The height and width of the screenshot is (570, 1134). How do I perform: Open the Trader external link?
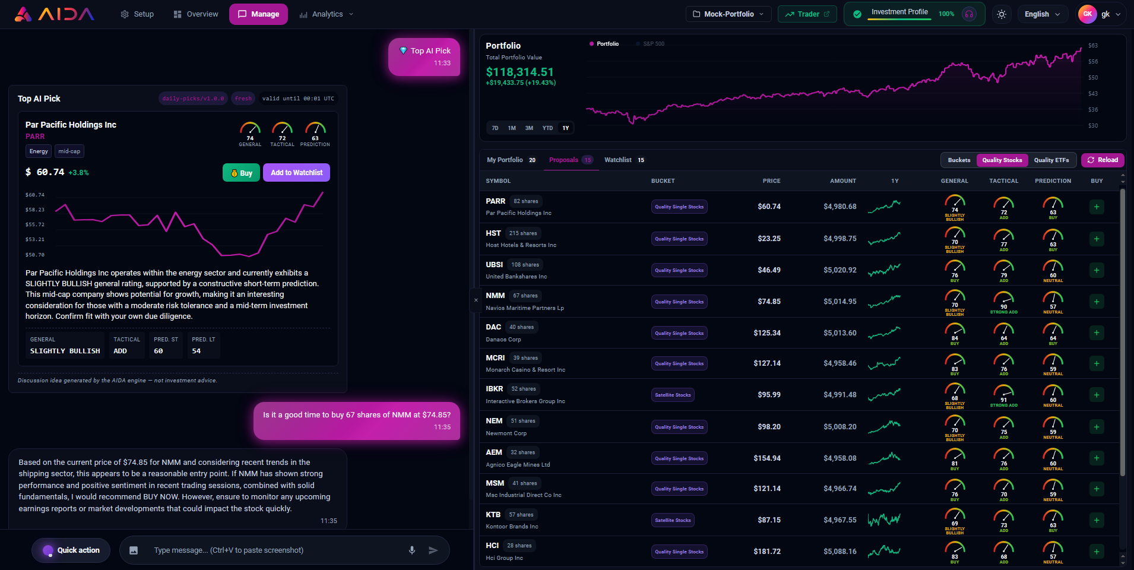pos(807,14)
